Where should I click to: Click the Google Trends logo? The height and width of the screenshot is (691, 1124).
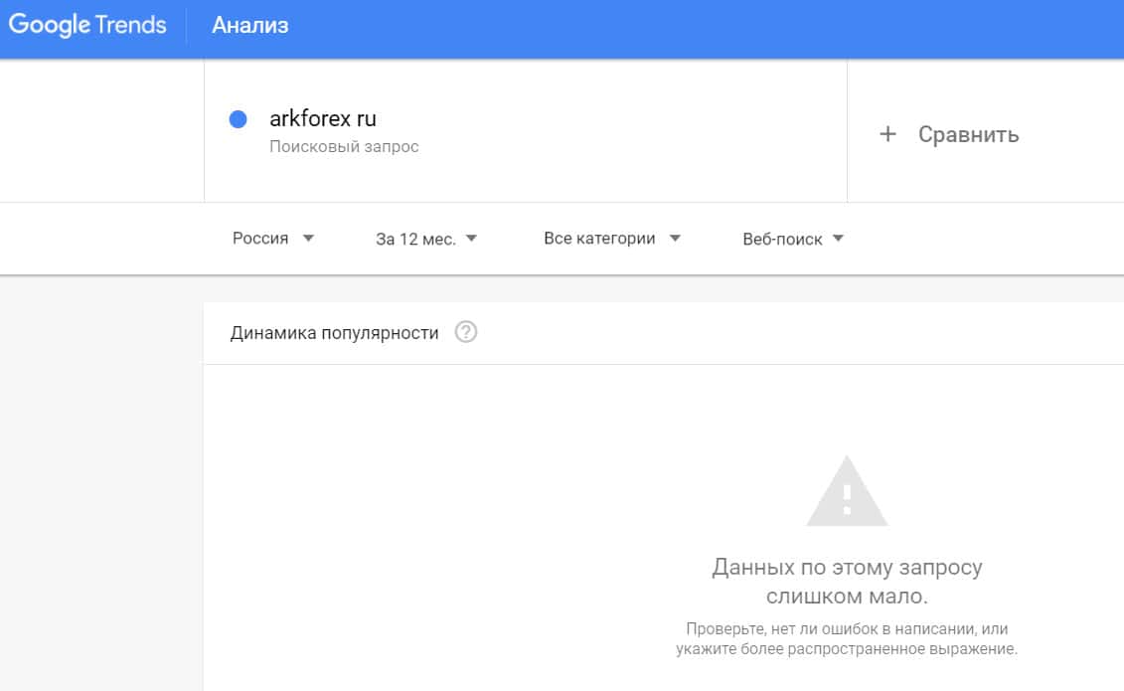[x=87, y=26]
